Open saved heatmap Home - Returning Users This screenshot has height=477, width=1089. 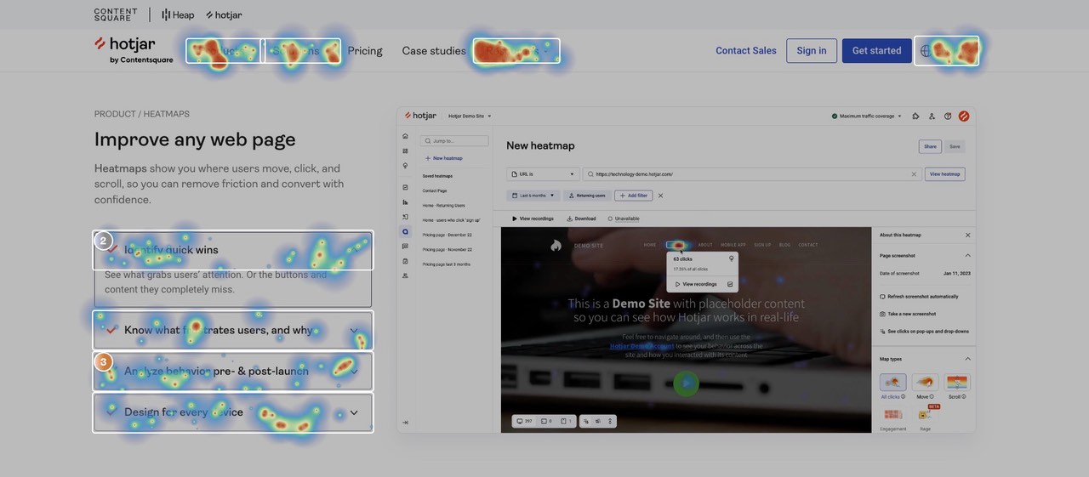tap(444, 206)
